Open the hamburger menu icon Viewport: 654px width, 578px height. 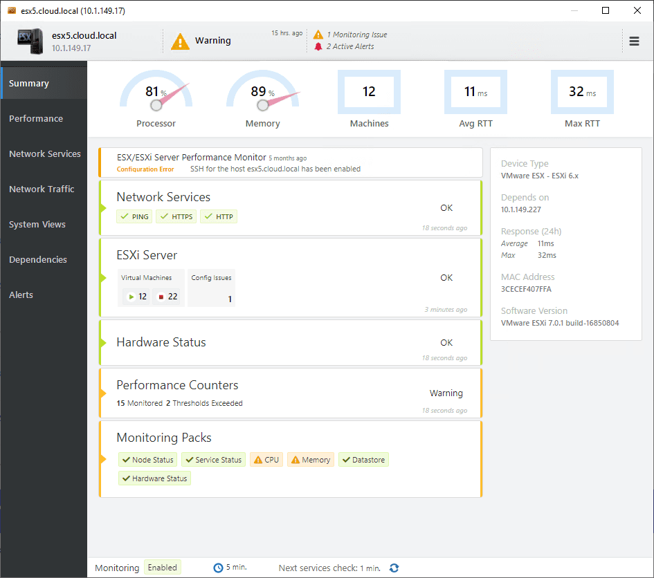point(634,41)
